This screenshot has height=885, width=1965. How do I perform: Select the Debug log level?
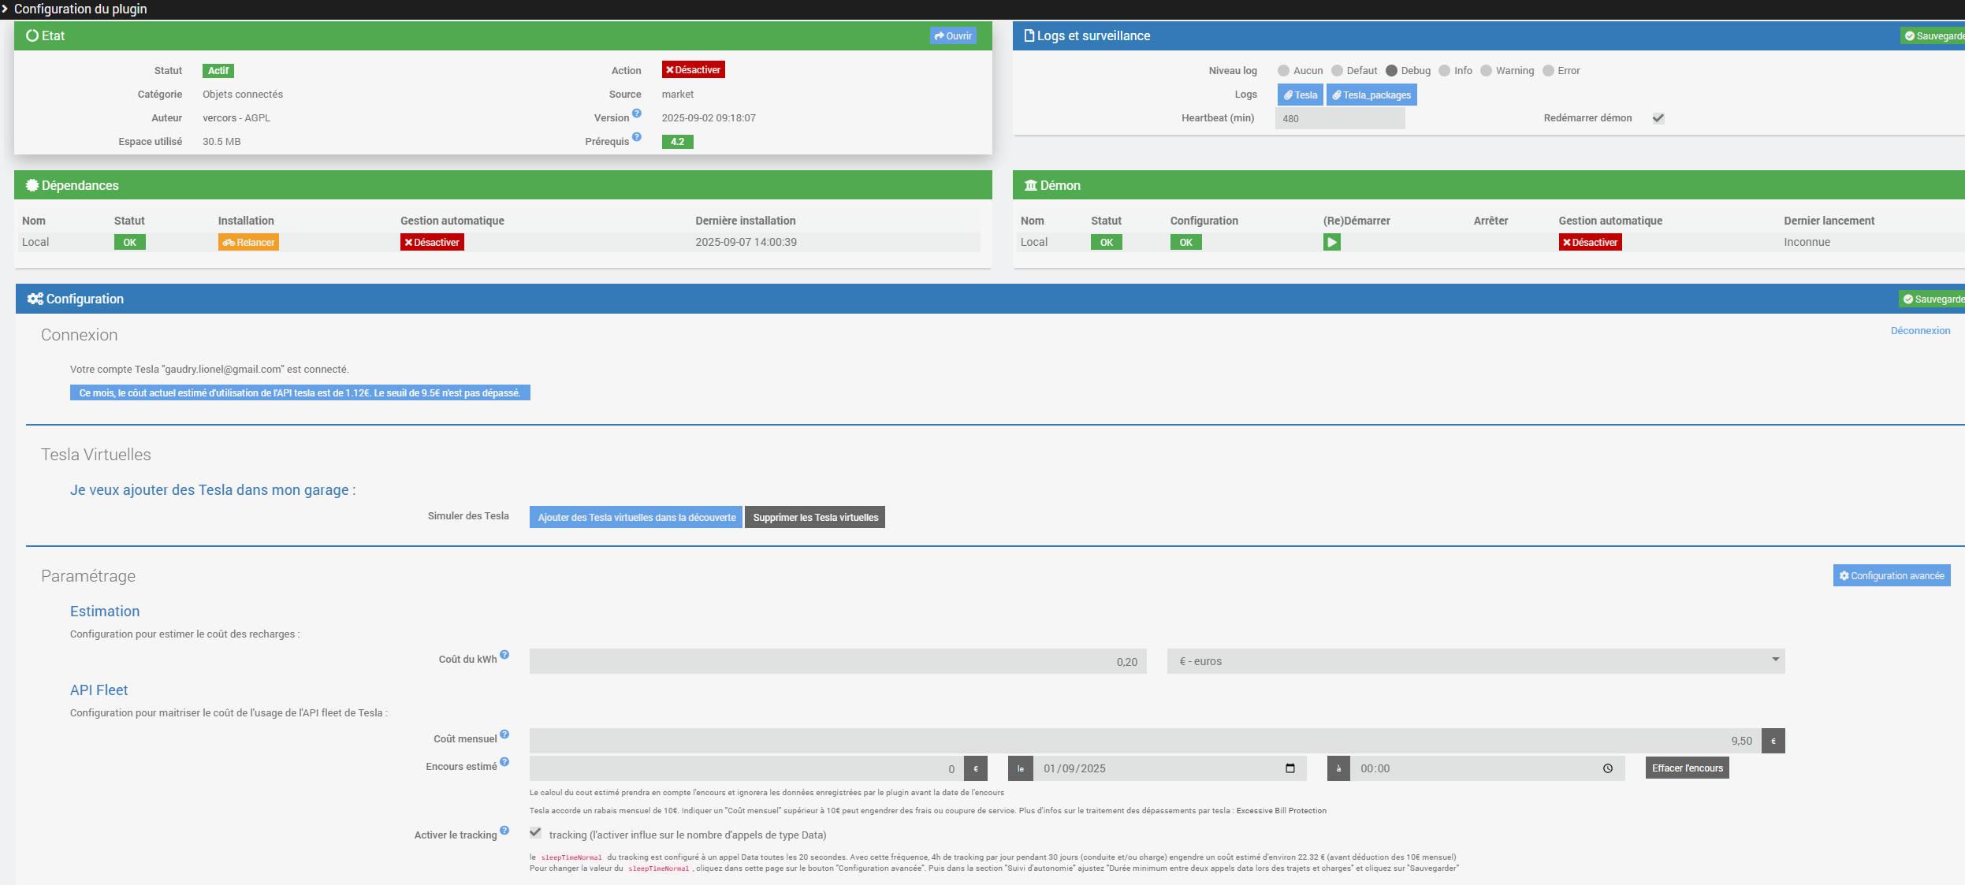click(1391, 71)
